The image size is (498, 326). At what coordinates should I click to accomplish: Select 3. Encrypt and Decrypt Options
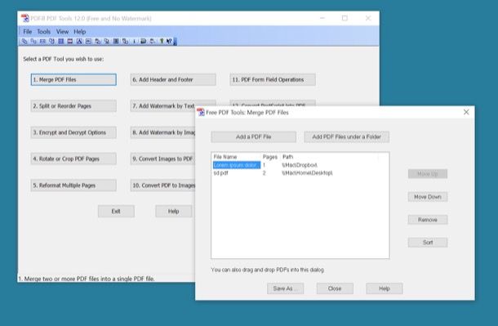coord(73,132)
